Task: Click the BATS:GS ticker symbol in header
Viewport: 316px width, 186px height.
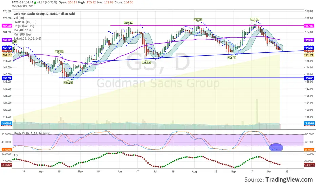Action: [17, 2]
